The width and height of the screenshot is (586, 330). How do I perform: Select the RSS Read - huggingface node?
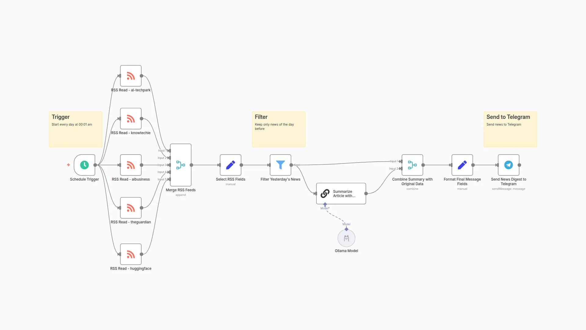pos(131,254)
